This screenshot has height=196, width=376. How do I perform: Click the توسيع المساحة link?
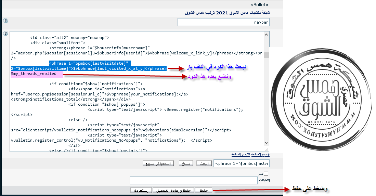click(260, 155)
